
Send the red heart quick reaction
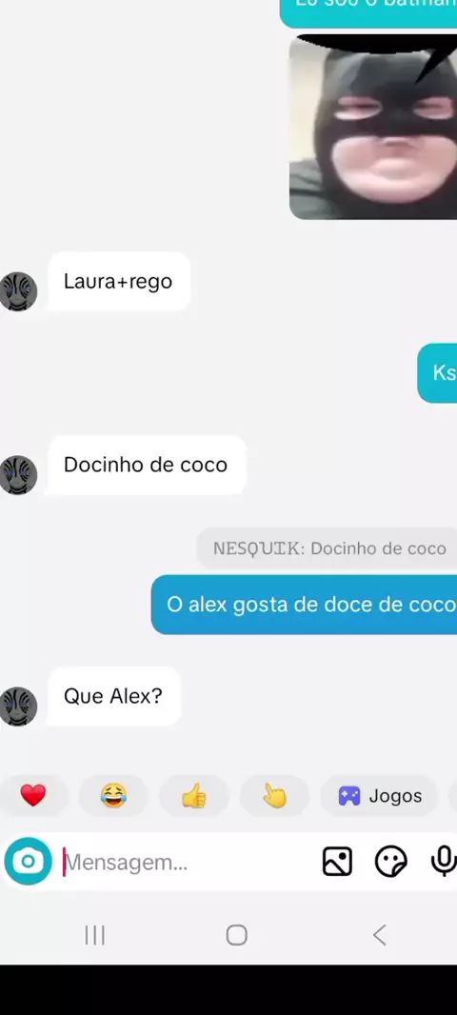coord(33,795)
